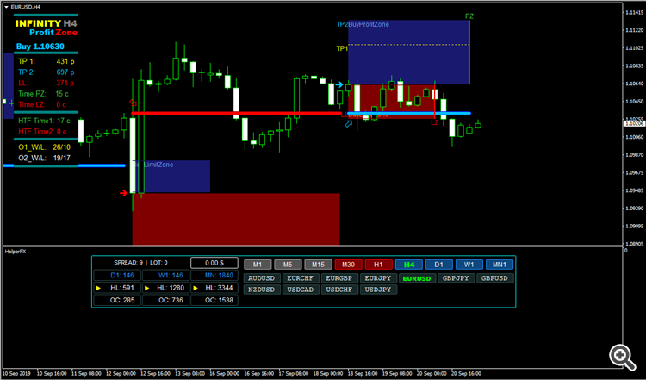Open the GBPUSD symbol chart
646x380 pixels.
494,278
